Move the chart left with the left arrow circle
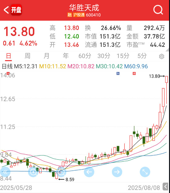 tap(89, 172)
